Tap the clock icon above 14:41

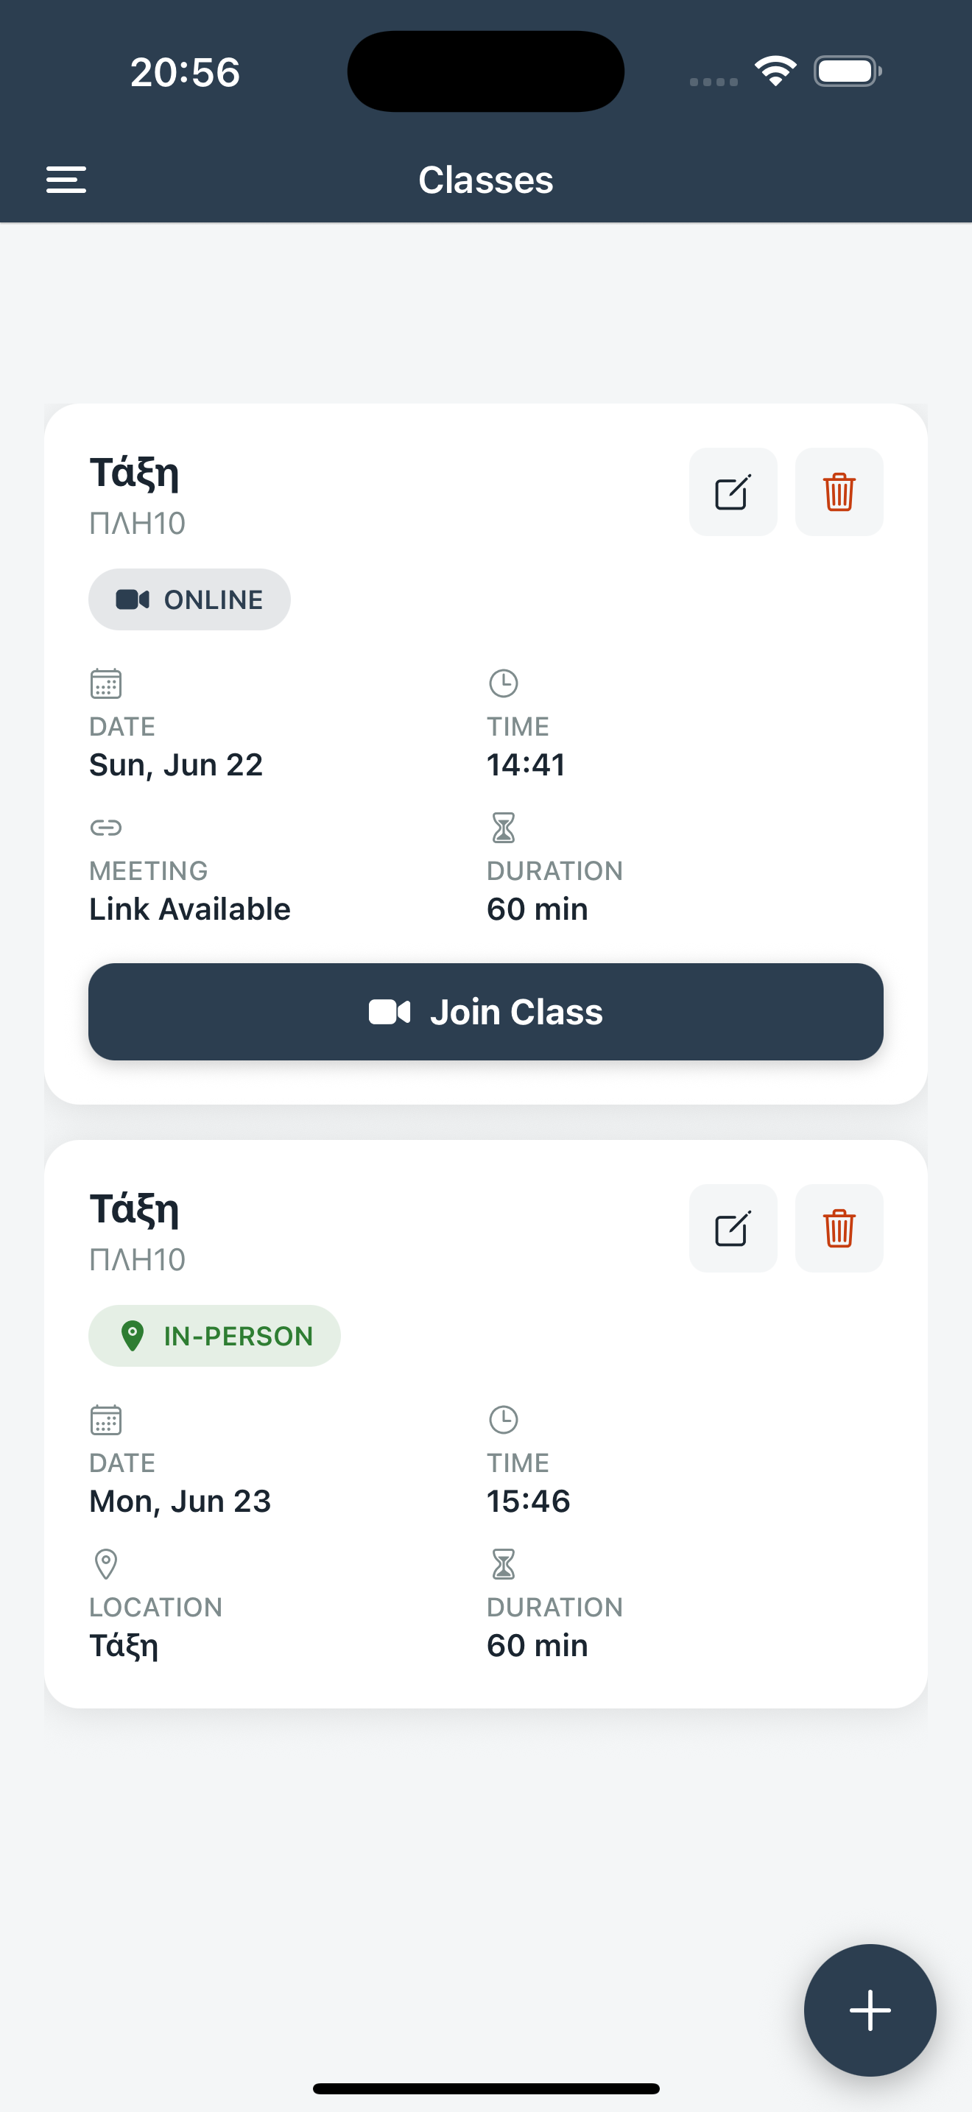(x=503, y=683)
